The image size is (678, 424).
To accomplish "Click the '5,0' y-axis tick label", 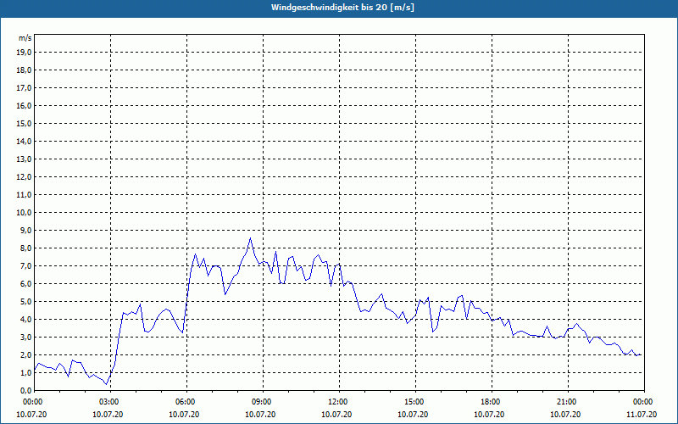I will 26,302.
